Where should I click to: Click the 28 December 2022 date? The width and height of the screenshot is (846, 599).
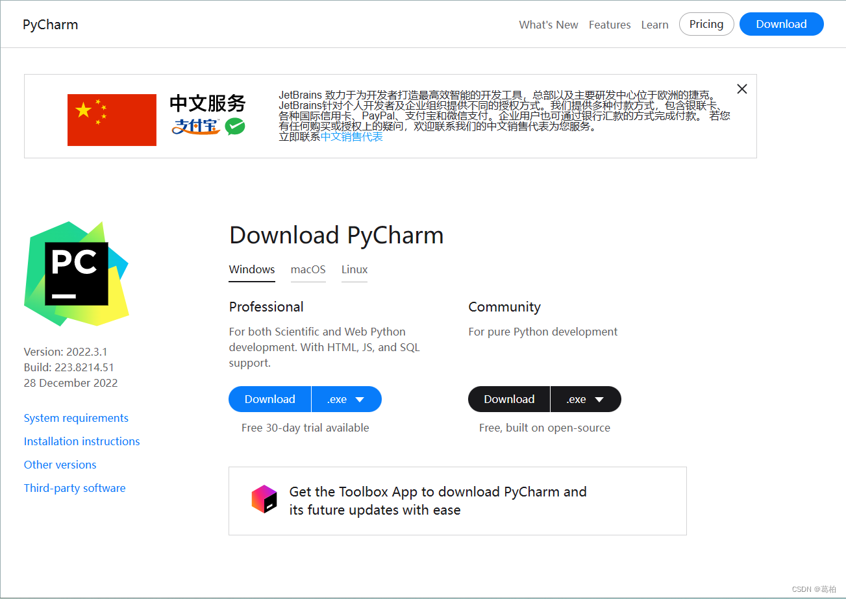(x=71, y=383)
